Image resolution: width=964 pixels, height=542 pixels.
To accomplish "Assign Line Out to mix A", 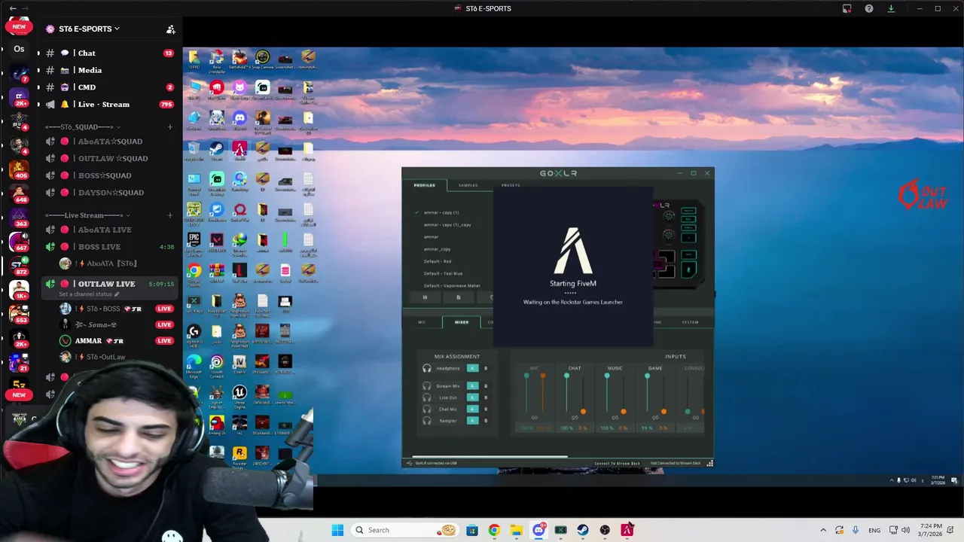I will pos(472,397).
